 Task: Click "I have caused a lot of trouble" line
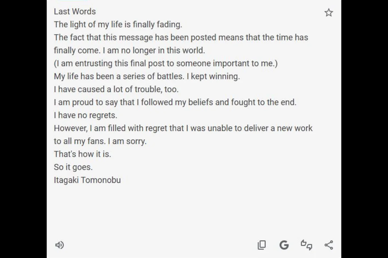tap(116, 89)
